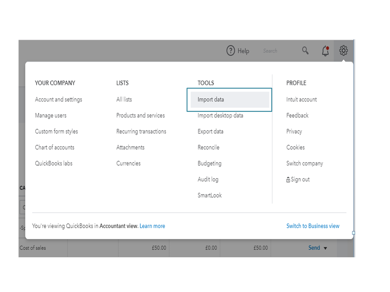This screenshot has height=292, width=390.
Task: Click the Sign out lock icon
Action: tap(288, 180)
